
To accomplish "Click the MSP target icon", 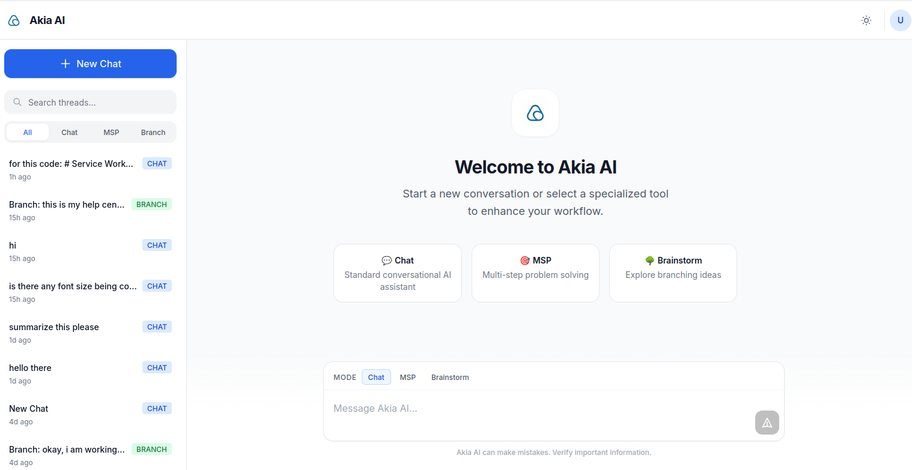I will [524, 260].
